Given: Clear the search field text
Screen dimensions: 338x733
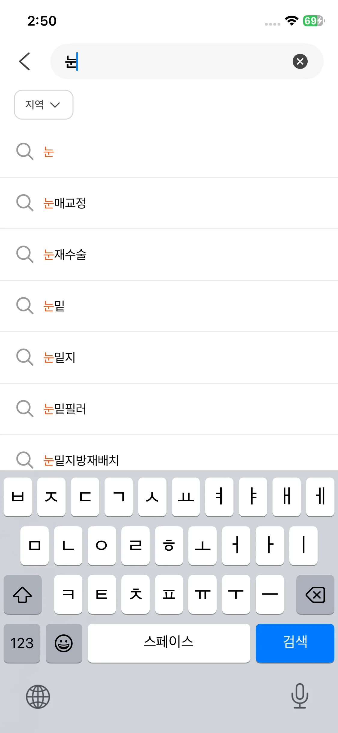Looking at the screenshot, I should pyautogui.click(x=300, y=61).
